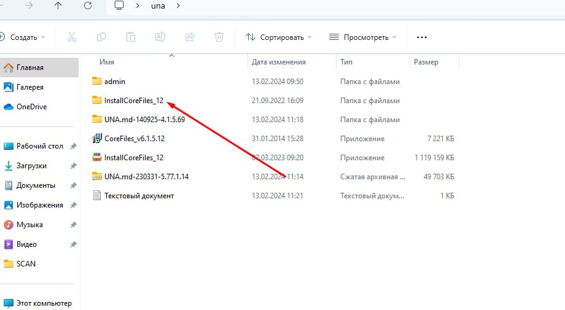Image resolution: width=565 pixels, height=310 pixels.
Task: Expand the Сортировать sort options
Action: [279, 37]
